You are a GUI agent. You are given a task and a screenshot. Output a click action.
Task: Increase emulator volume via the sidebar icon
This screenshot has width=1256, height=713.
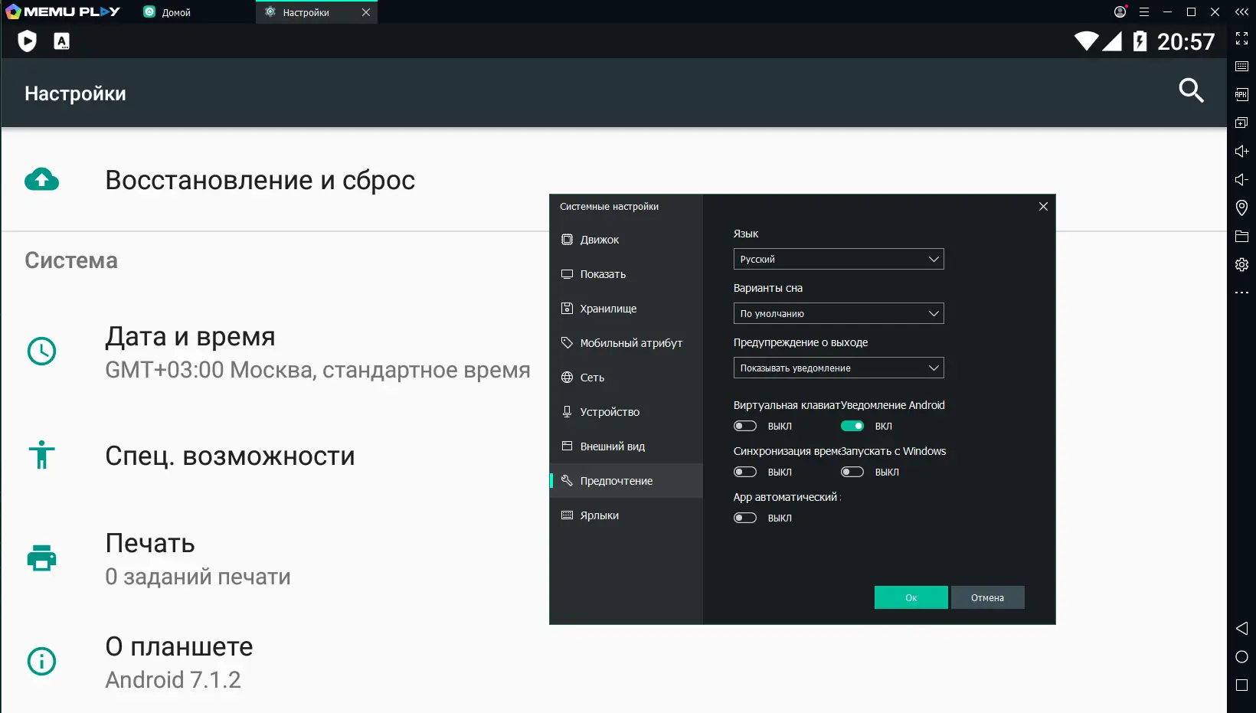pyautogui.click(x=1241, y=151)
